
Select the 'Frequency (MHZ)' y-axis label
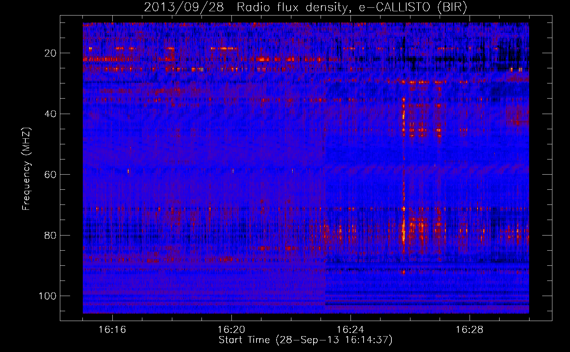point(26,169)
